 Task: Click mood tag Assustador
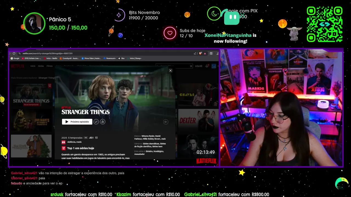[139, 154]
